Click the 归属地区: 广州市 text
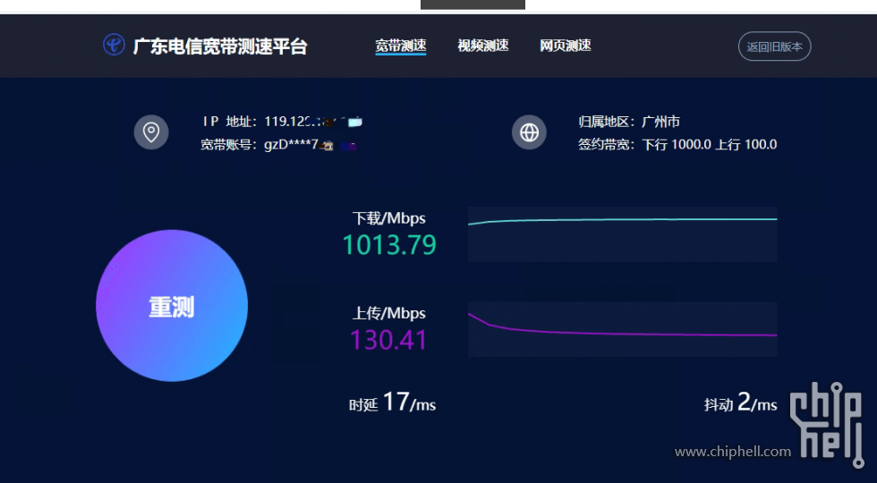 pos(629,122)
